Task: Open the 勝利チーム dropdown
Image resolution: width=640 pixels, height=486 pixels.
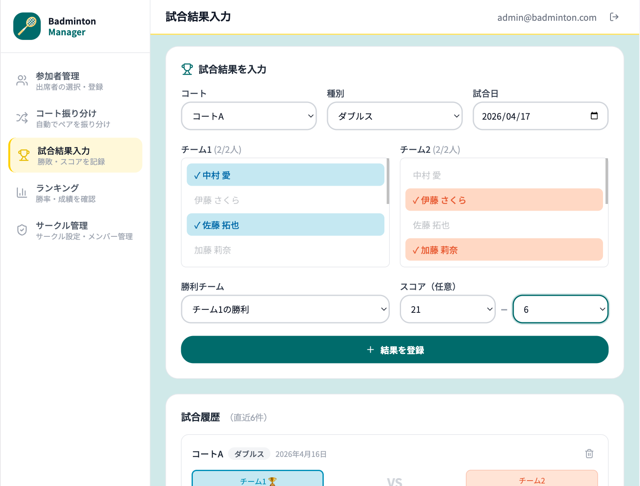Action: point(285,309)
